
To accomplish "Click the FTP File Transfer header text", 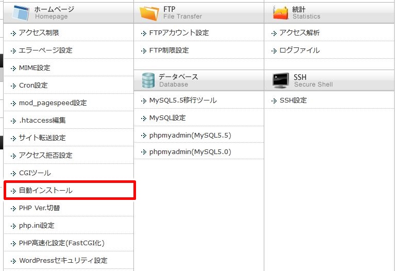I will 182,13.
